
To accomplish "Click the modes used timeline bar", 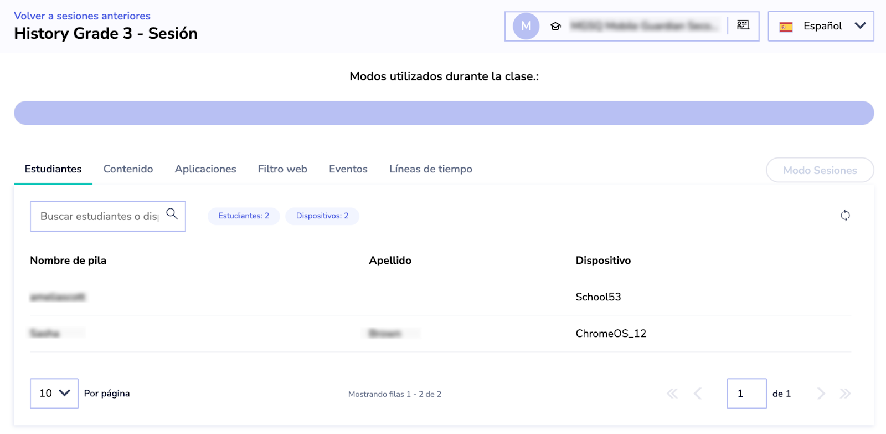I will (x=444, y=113).
